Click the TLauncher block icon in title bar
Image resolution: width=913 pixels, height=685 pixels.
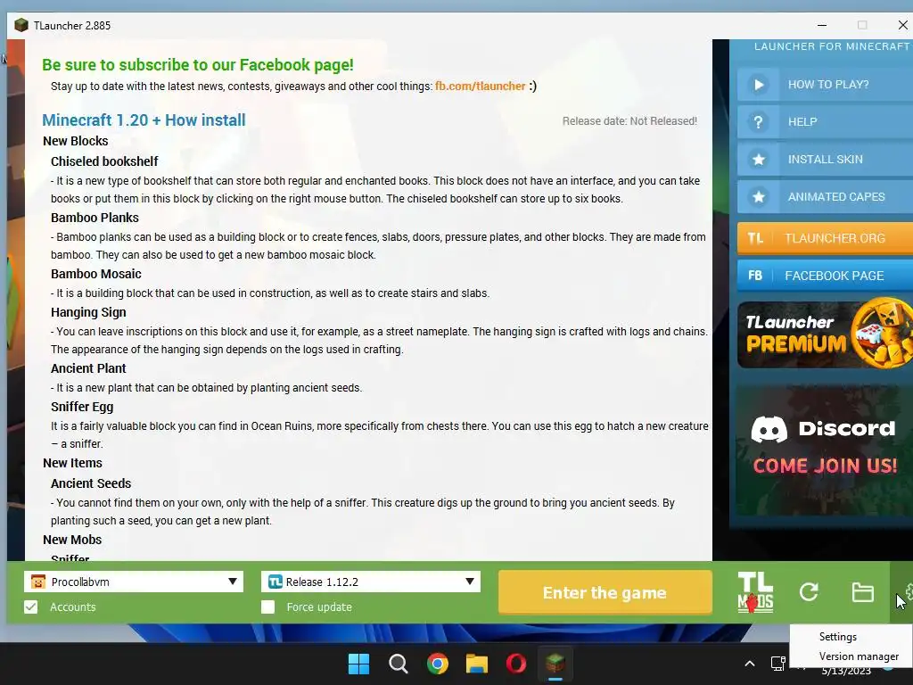point(21,25)
